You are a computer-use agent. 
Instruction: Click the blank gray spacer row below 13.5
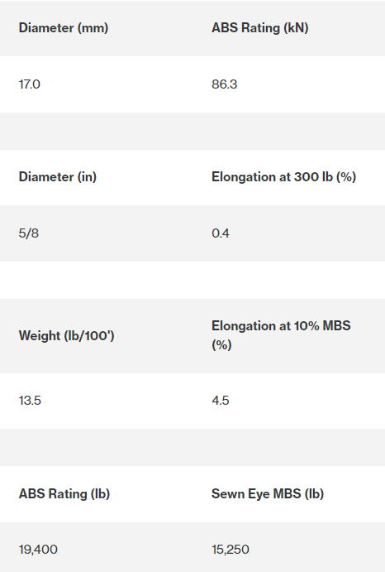click(x=192, y=447)
